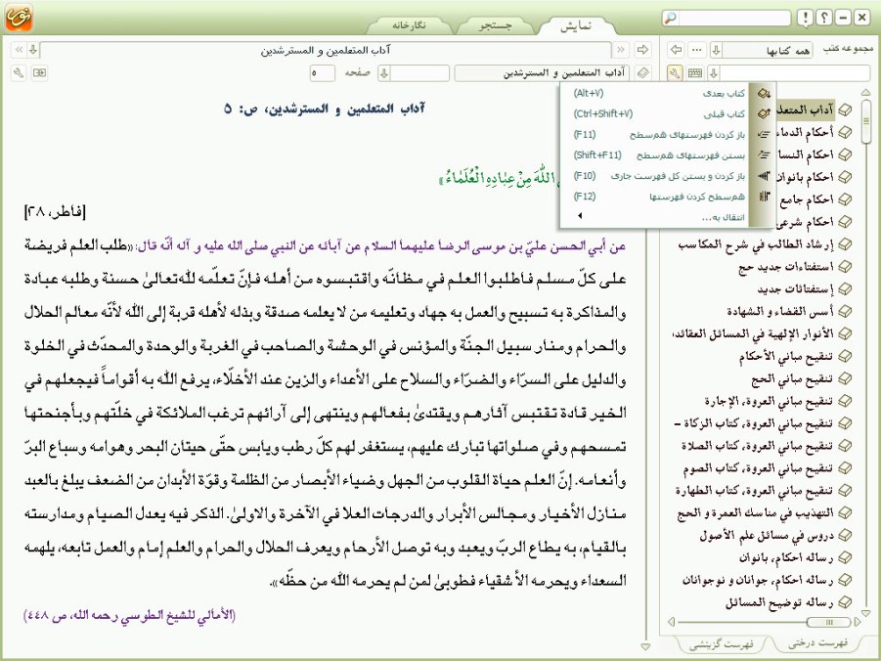
Task: Open help with the question mark button
Action: pos(823,18)
